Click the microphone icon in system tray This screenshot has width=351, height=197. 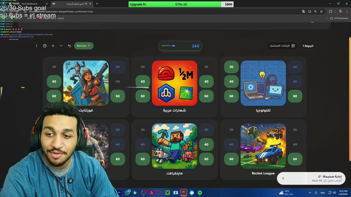point(316,193)
